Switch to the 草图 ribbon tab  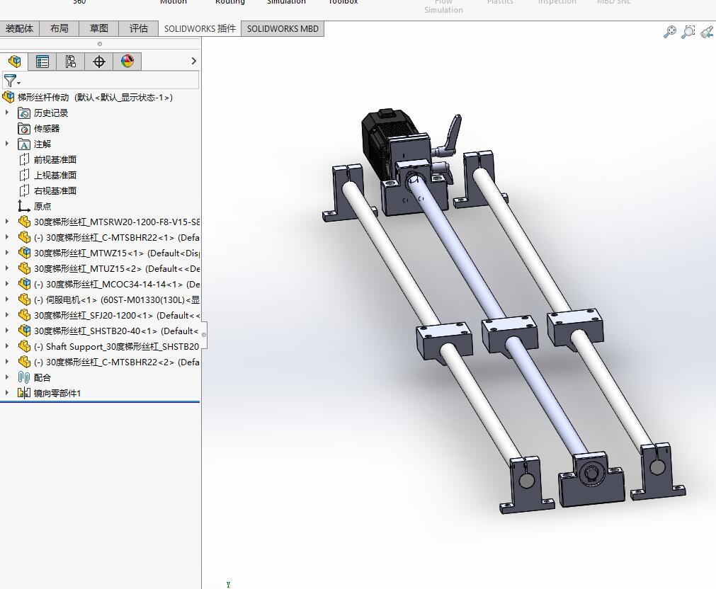(99, 29)
